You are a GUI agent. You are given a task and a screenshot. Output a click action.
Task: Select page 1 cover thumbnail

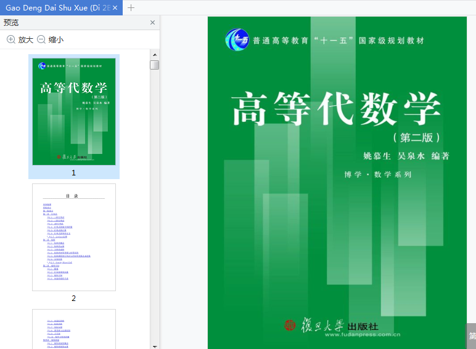74,111
